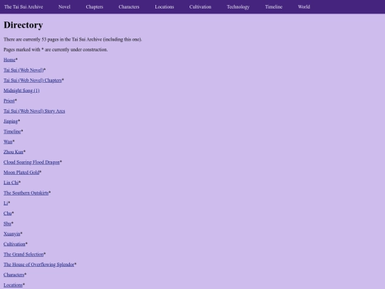Open the Timeline link in the directory list
385x289 pixels.
(12, 131)
